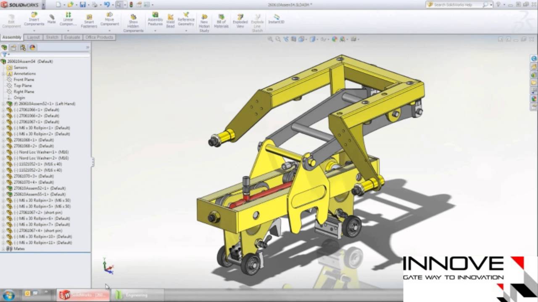Click the Insert Components tool
The width and height of the screenshot is (538, 302).
[x=34, y=19]
